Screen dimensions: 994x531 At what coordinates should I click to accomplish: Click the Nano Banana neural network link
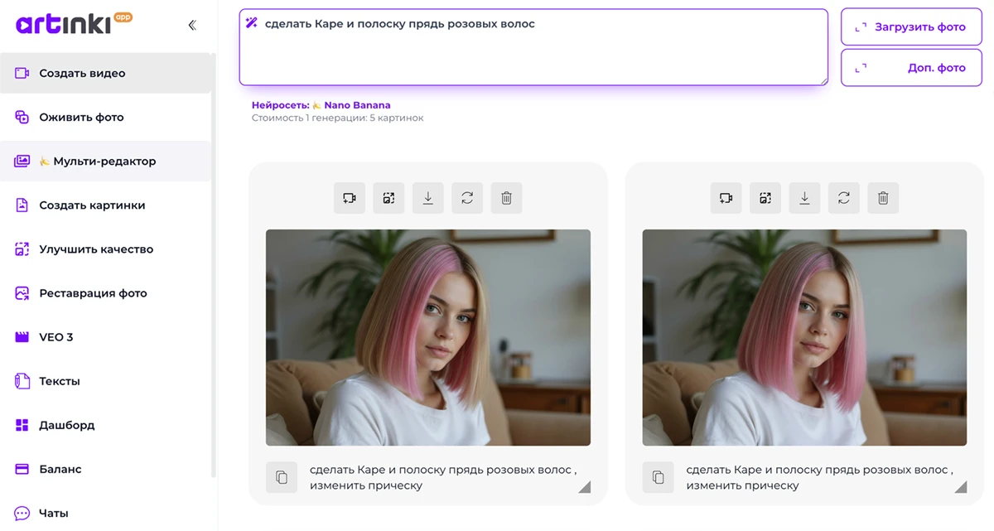click(x=356, y=105)
